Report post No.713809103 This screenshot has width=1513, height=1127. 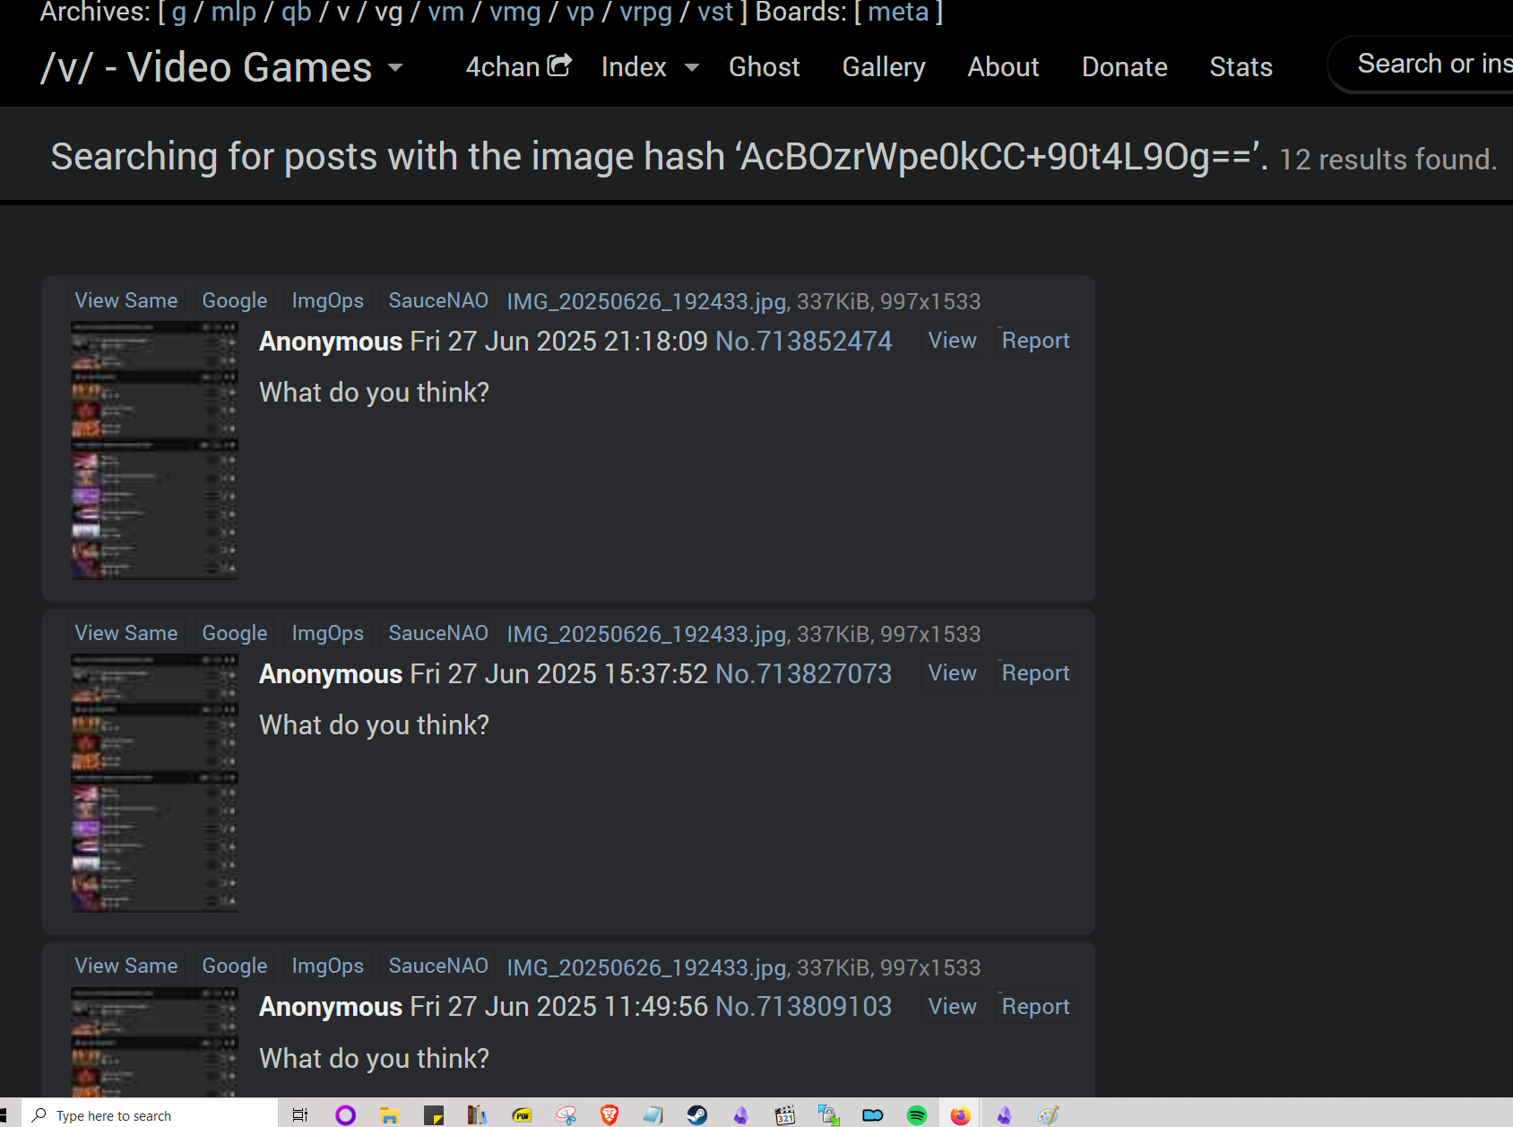(x=1035, y=1007)
